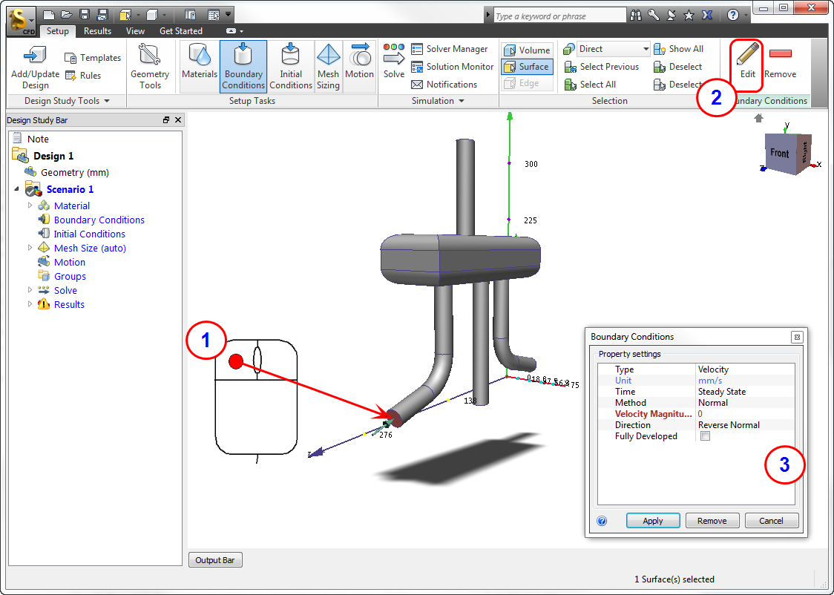Viewport: 834px width, 595px height.
Task: Open the application menu with the CFD logo
Action: pyautogui.click(x=21, y=22)
